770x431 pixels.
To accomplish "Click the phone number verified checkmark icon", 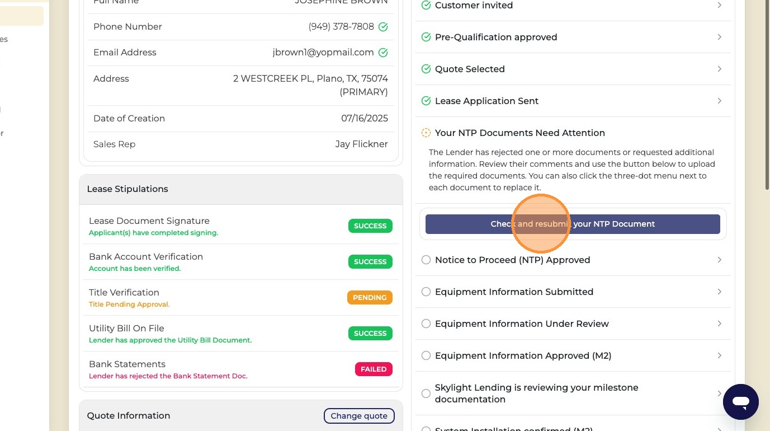I will coord(383,27).
